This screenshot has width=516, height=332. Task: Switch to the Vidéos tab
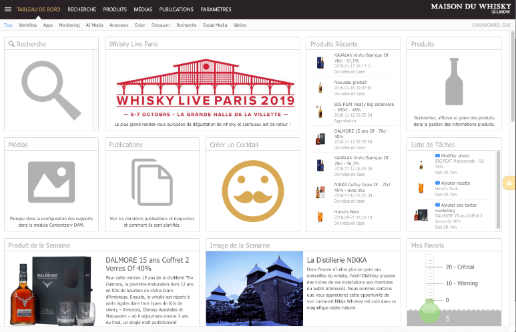click(240, 25)
